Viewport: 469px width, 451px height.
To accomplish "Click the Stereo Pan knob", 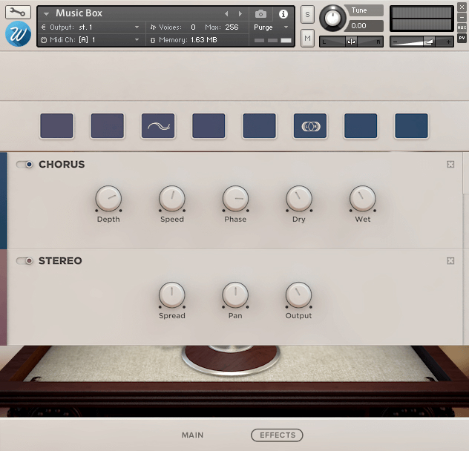I will [235, 295].
